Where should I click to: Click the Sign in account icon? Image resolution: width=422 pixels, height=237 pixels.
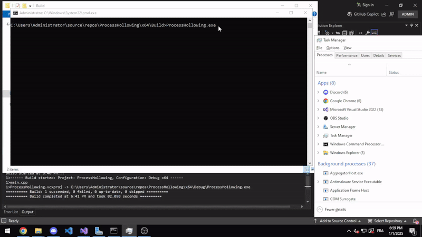359,5
